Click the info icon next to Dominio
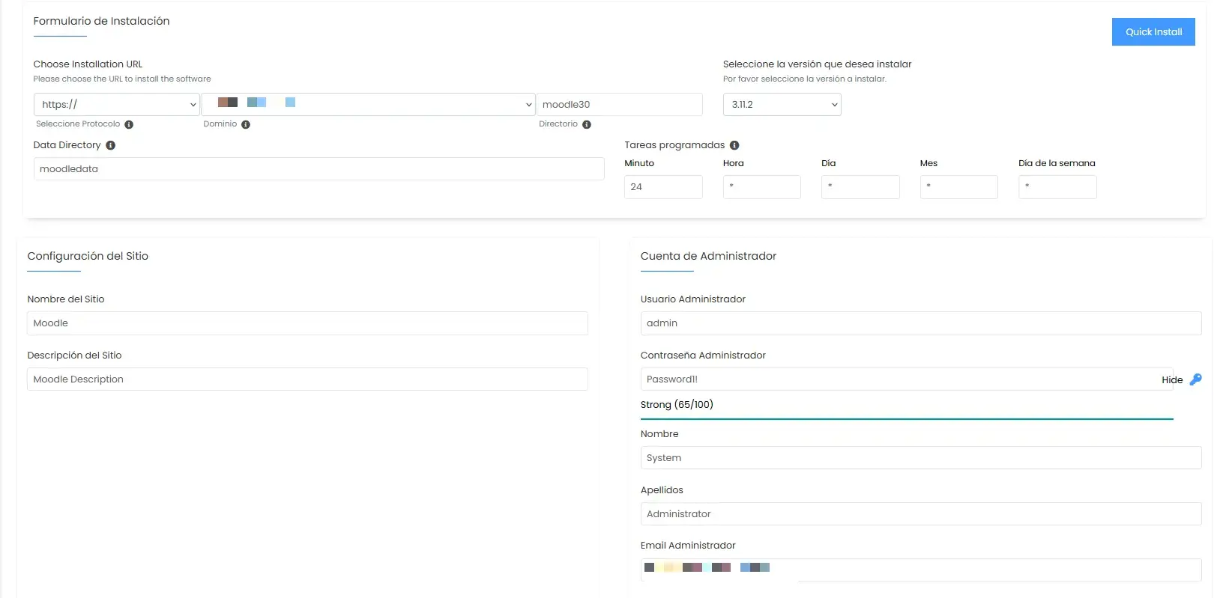 click(246, 124)
